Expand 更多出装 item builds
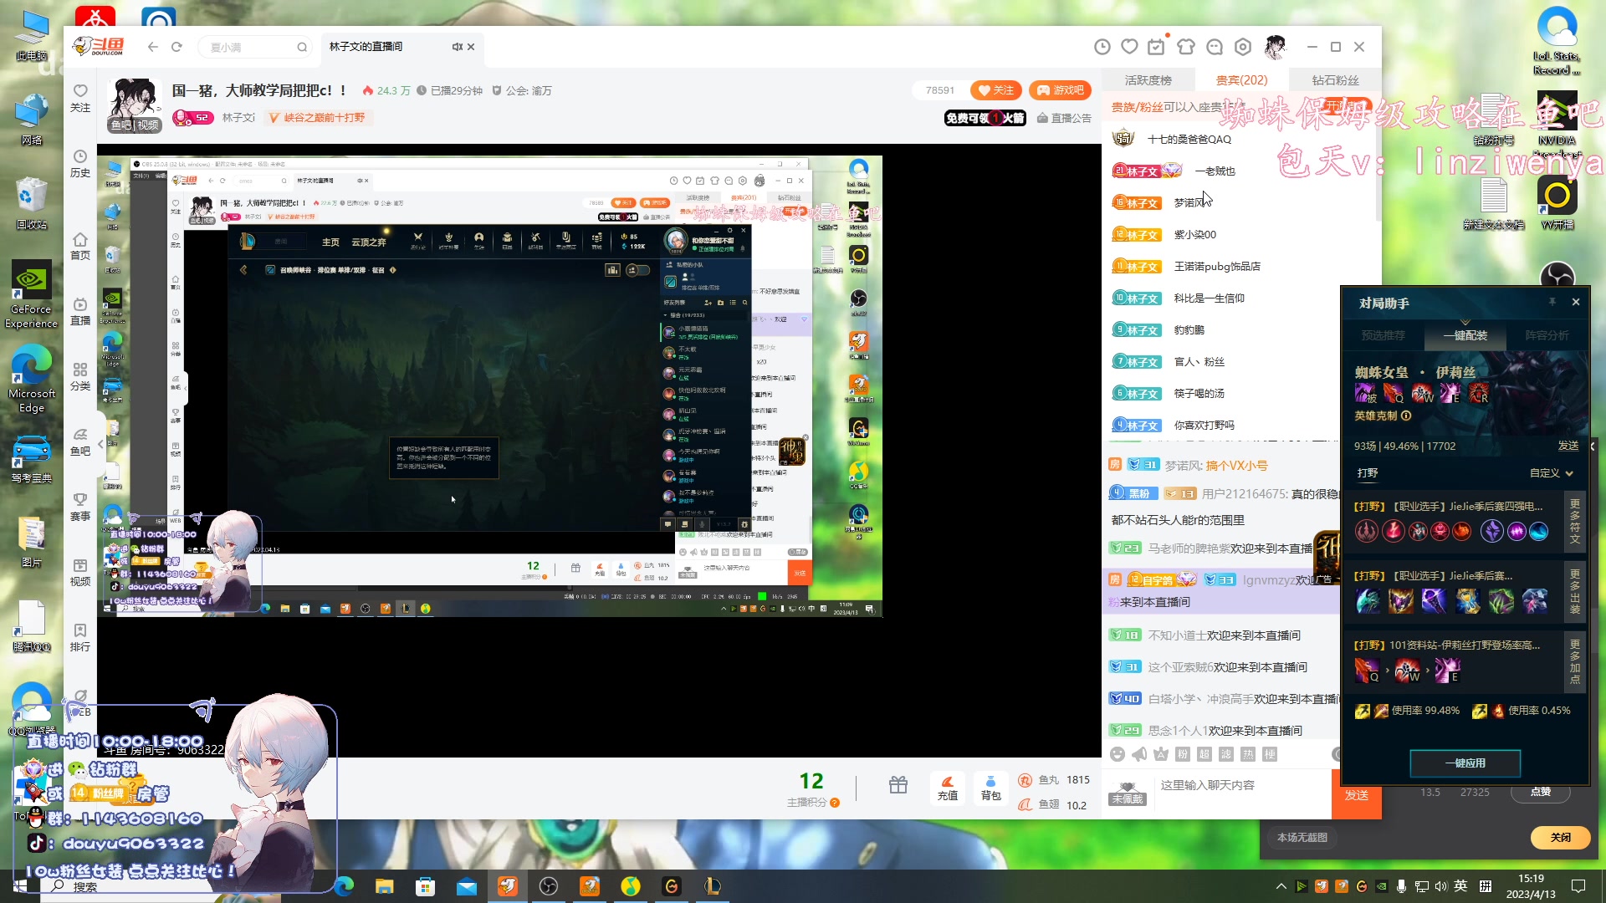1606x903 pixels. 1574,591
